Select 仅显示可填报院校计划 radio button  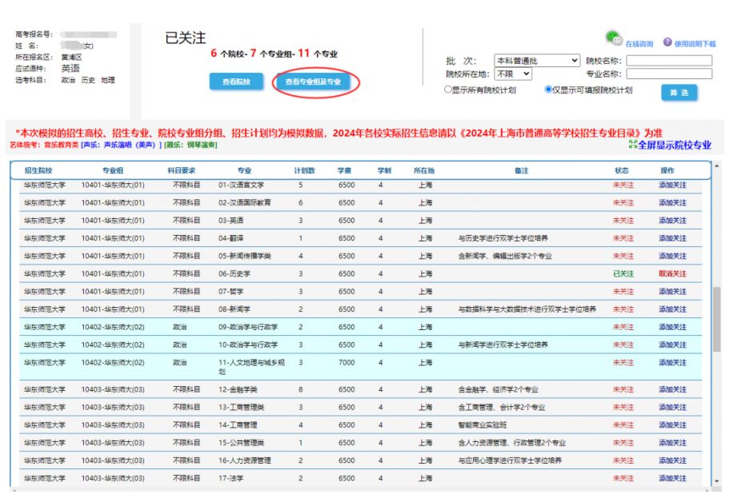click(548, 90)
